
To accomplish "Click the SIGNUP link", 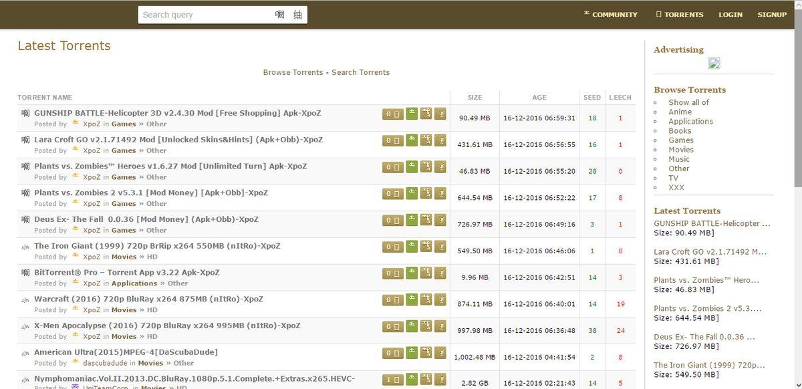I will (x=772, y=14).
